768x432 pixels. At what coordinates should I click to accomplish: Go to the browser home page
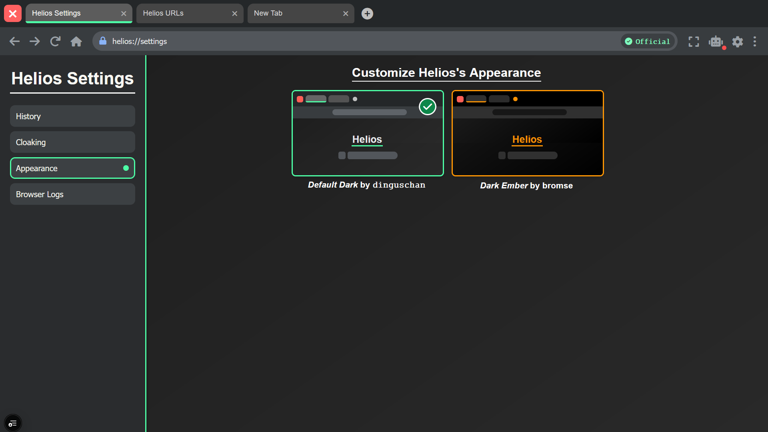(x=76, y=41)
